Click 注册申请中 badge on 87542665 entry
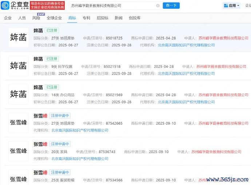Image resolution: width=251 pixels, height=185 pixels. pyautogui.click(x=60, y=116)
